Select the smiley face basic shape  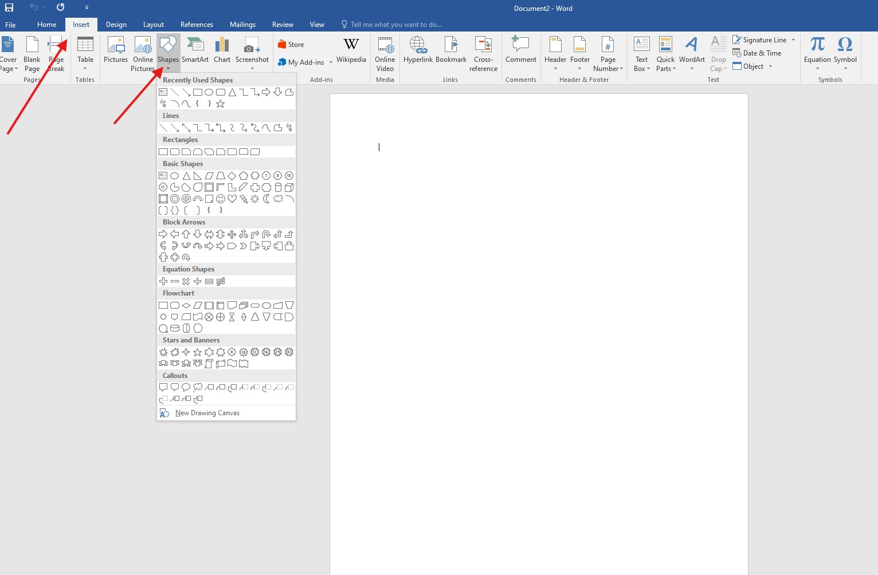click(x=221, y=199)
